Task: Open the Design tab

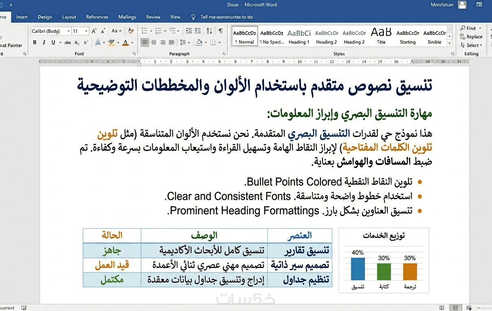Action: pos(45,17)
